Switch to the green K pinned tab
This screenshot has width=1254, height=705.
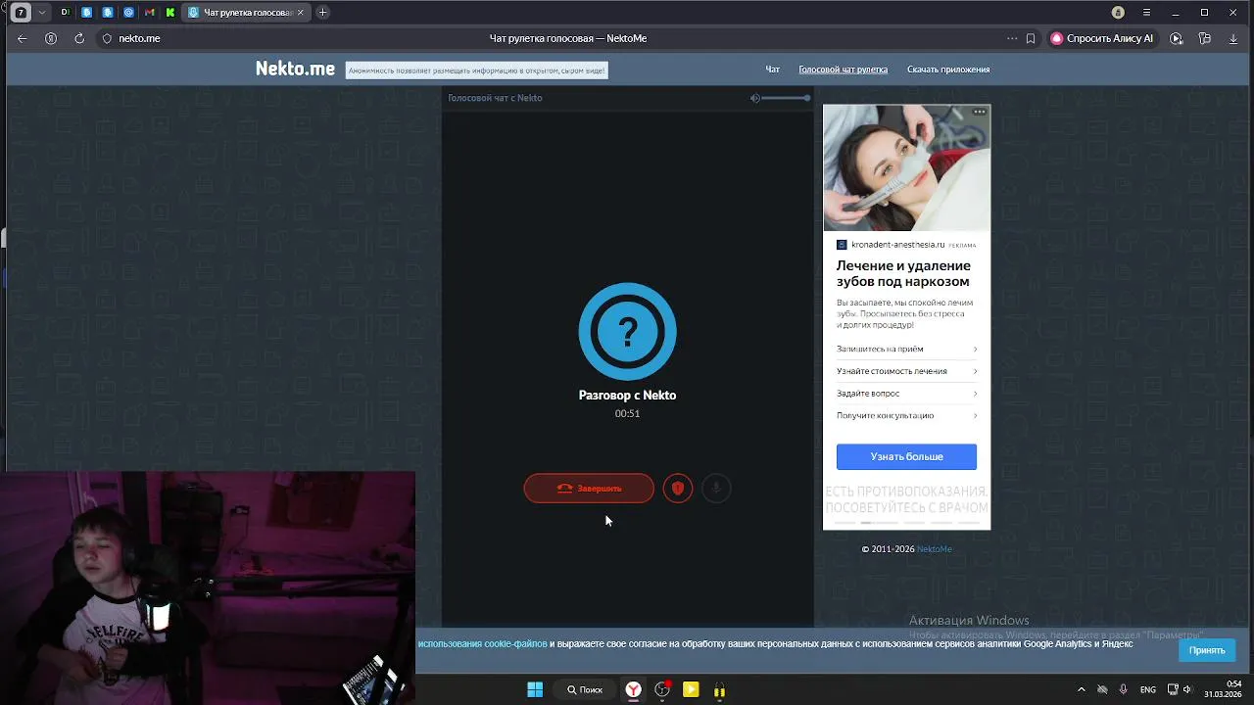point(170,13)
